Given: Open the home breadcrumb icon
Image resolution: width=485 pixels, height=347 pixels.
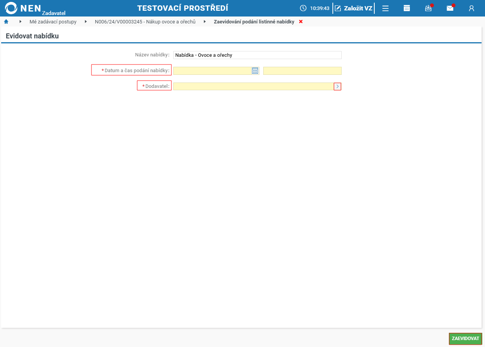Looking at the screenshot, I should coord(6,21).
